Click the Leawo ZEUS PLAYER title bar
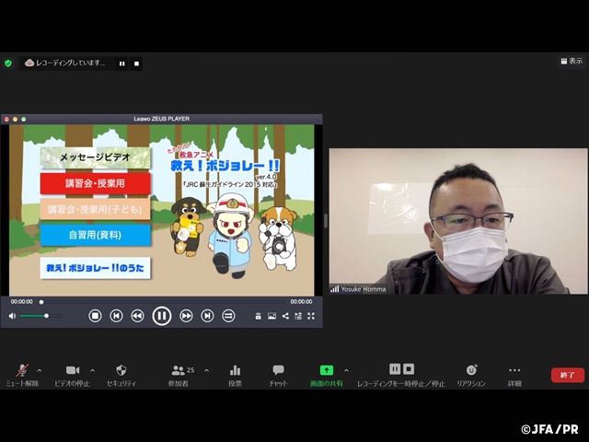 pyautogui.click(x=162, y=119)
